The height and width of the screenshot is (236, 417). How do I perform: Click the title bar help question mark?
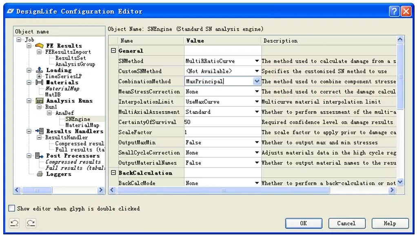[394, 11]
